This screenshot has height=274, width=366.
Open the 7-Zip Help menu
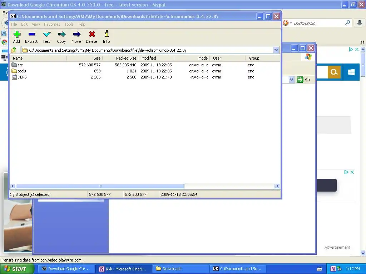(81, 24)
